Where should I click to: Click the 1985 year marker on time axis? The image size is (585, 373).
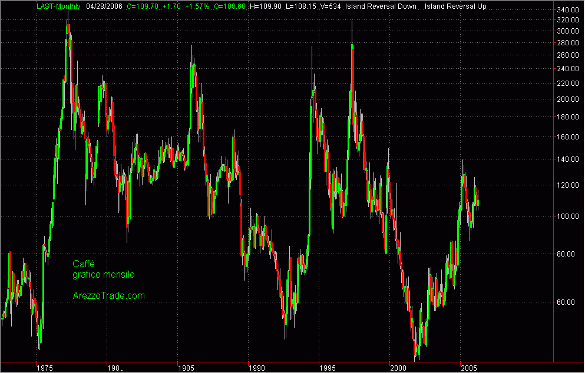186,368
